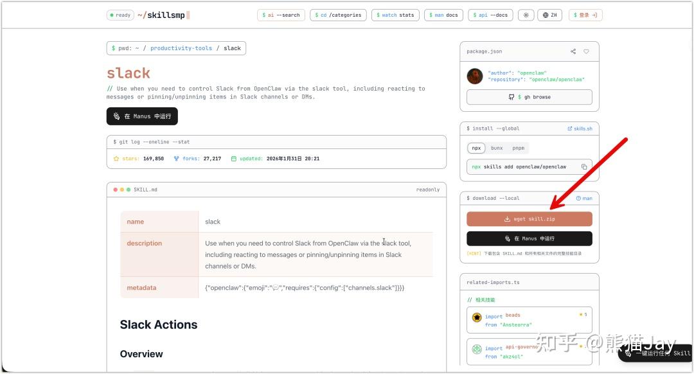This screenshot has width=694, height=374.
Task: Go to cd /categories nav item
Action: coord(338,15)
